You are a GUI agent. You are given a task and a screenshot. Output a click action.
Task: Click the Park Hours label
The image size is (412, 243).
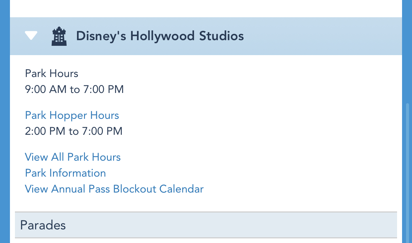[x=52, y=73]
